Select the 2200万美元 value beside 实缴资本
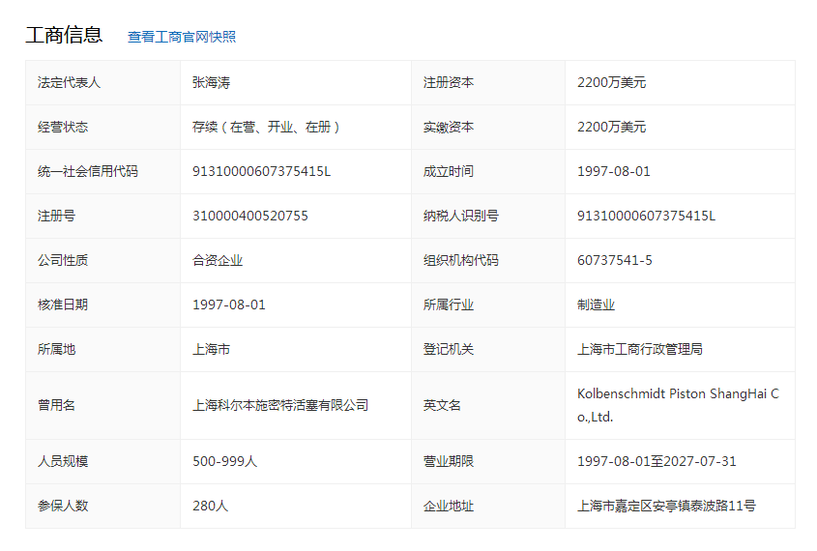This screenshot has width=817, height=551. (x=612, y=127)
